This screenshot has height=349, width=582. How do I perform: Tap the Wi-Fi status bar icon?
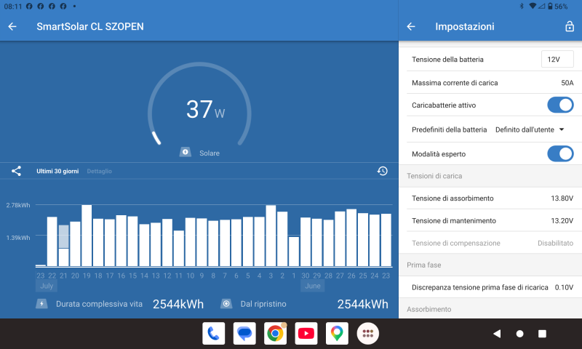click(533, 7)
